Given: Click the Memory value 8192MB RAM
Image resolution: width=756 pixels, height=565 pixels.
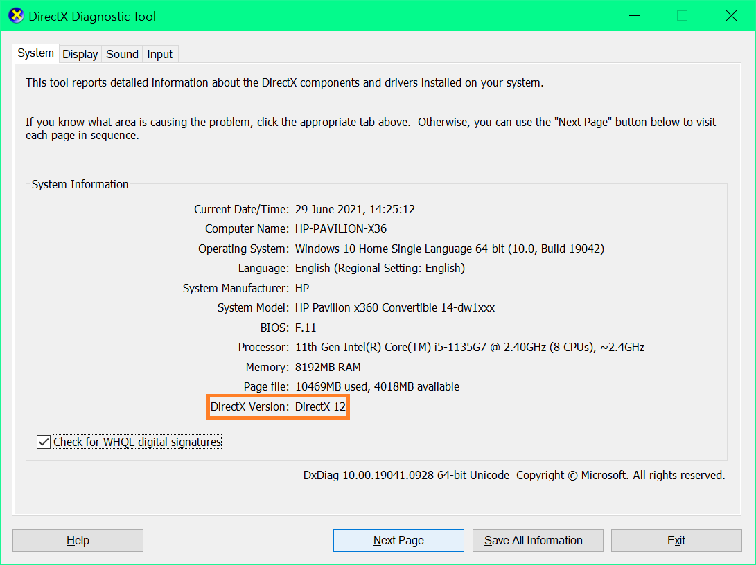Looking at the screenshot, I should point(328,367).
